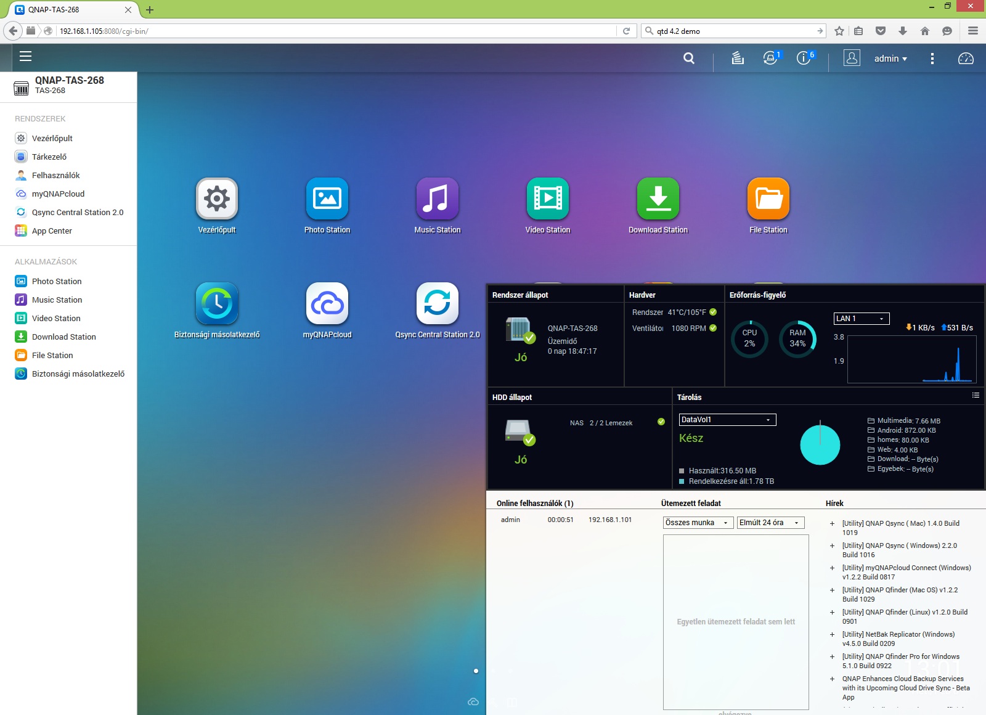The height and width of the screenshot is (715, 986).
Task: Click the CPU 2% usage gauge
Action: pyautogui.click(x=749, y=338)
